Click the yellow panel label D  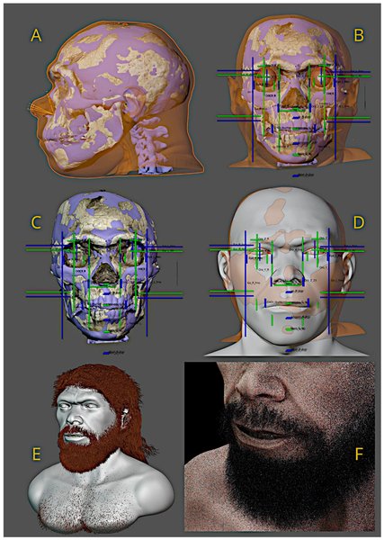pyautogui.click(x=359, y=222)
